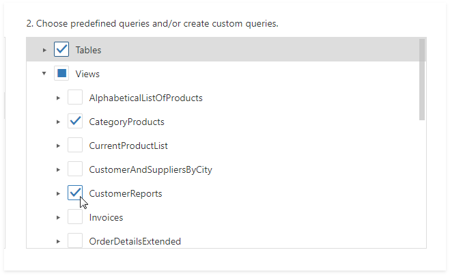Check the OrderDetailsExtended checkbox

click(75, 240)
